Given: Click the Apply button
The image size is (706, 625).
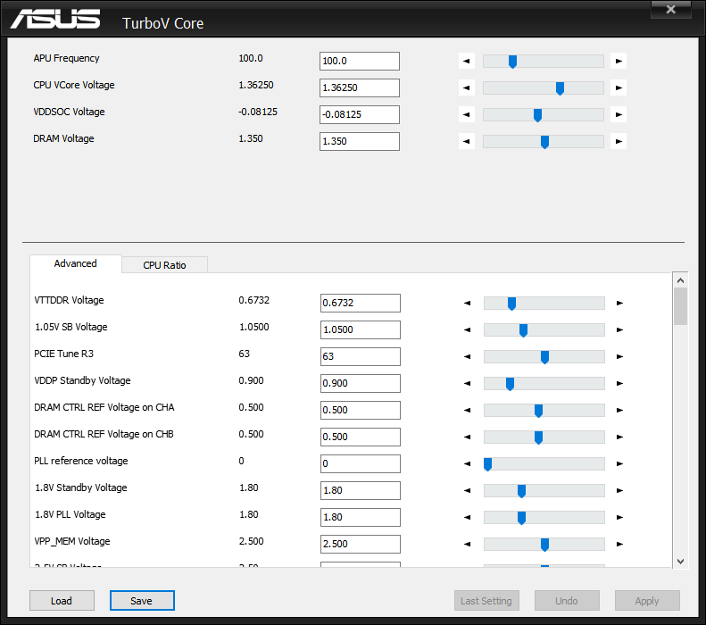Looking at the screenshot, I should (x=647, y=601).
